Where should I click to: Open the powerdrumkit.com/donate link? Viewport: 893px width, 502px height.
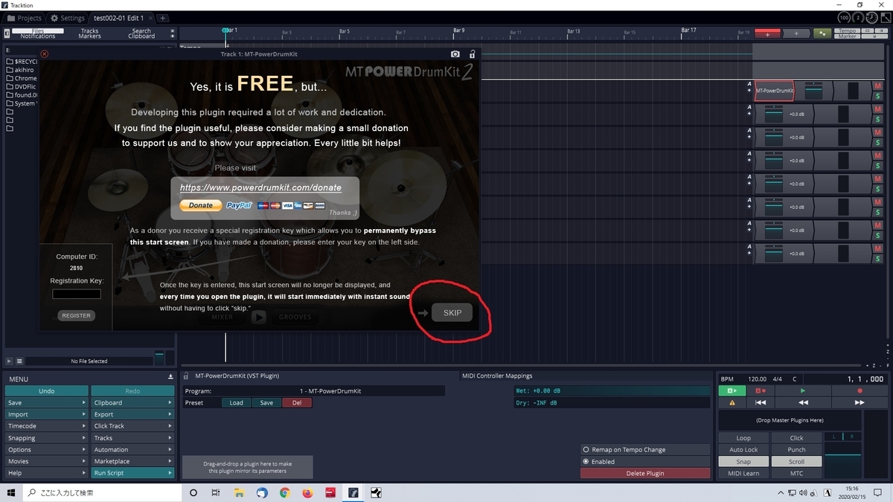260,187
